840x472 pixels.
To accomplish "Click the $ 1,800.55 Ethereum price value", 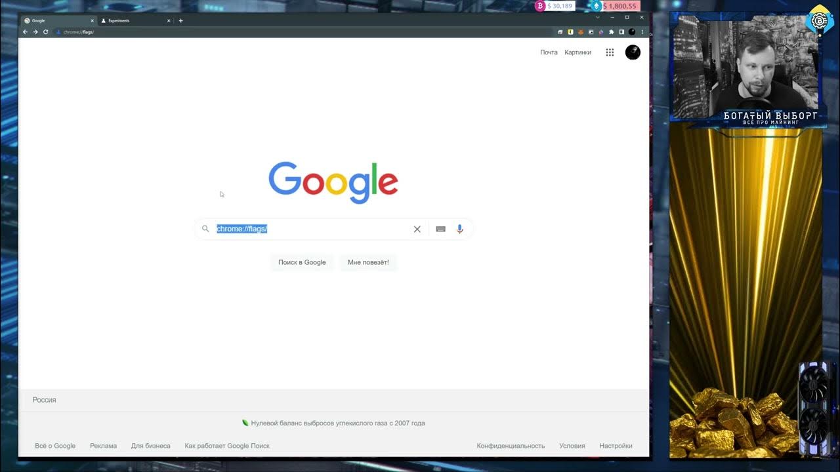I will tap(620, 6).
